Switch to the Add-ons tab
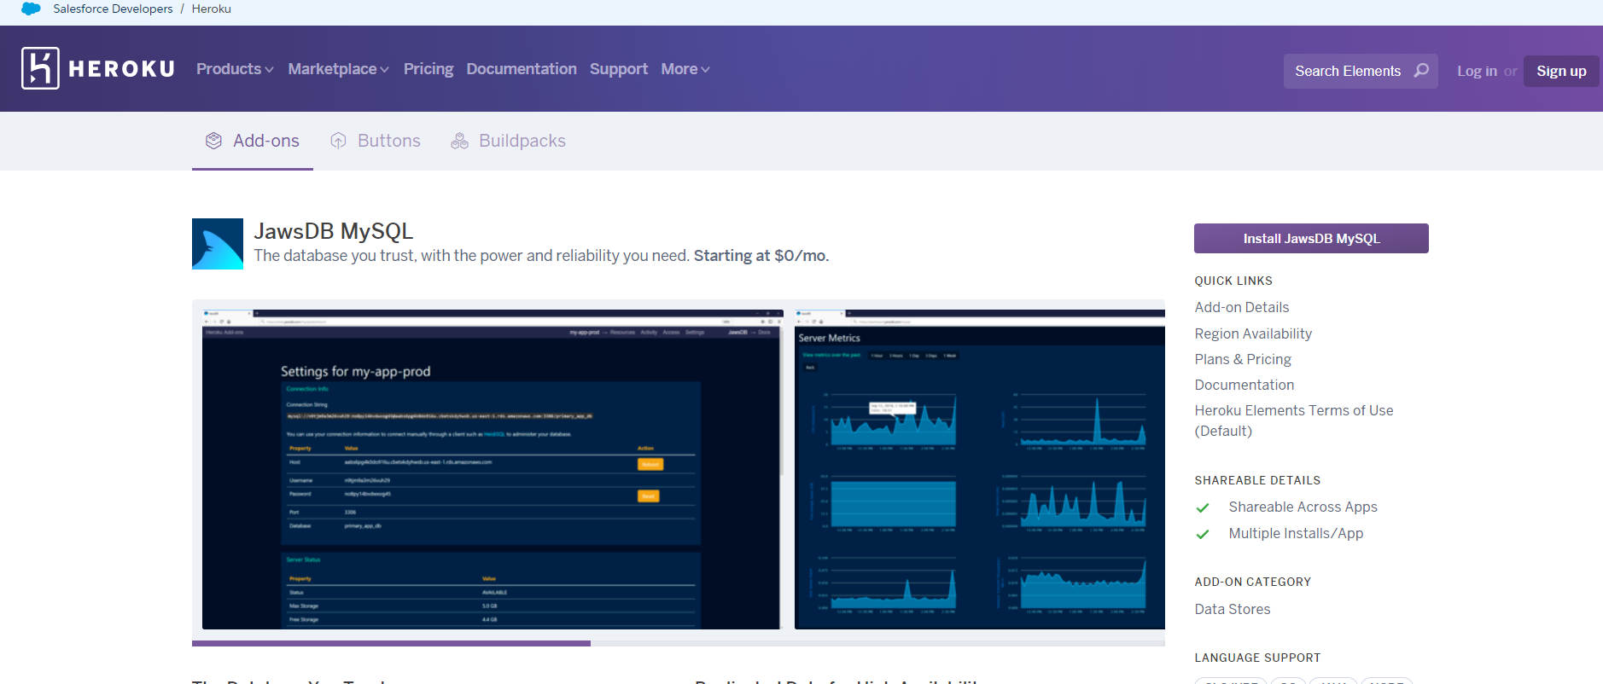 (x=253, y=141)
